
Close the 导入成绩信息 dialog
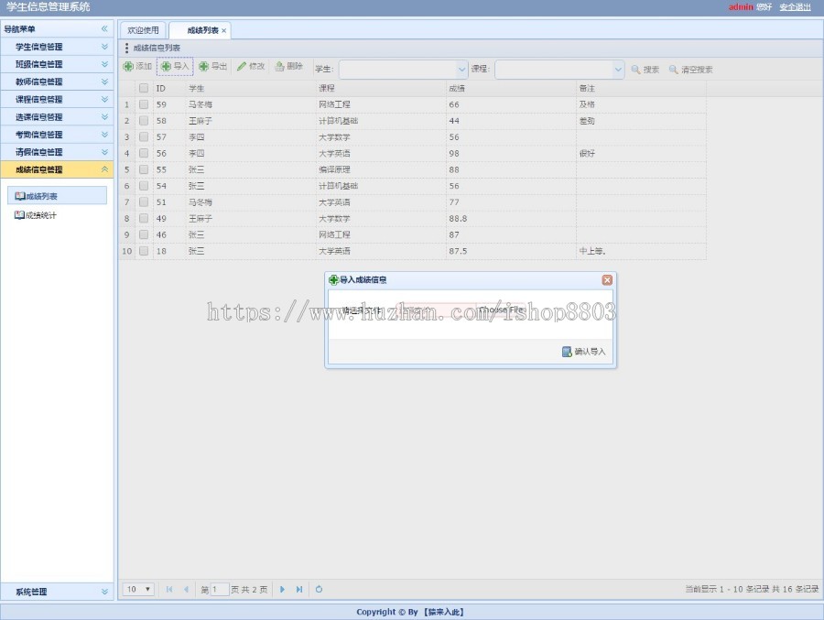coord(607,279)
